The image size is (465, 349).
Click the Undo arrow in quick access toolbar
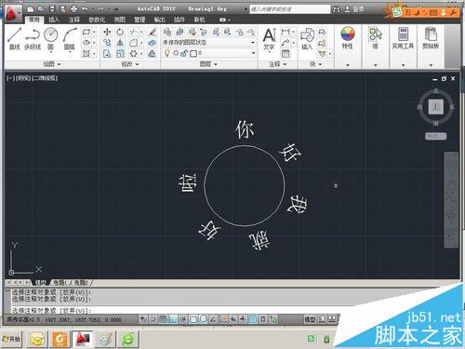click(86, 9)
